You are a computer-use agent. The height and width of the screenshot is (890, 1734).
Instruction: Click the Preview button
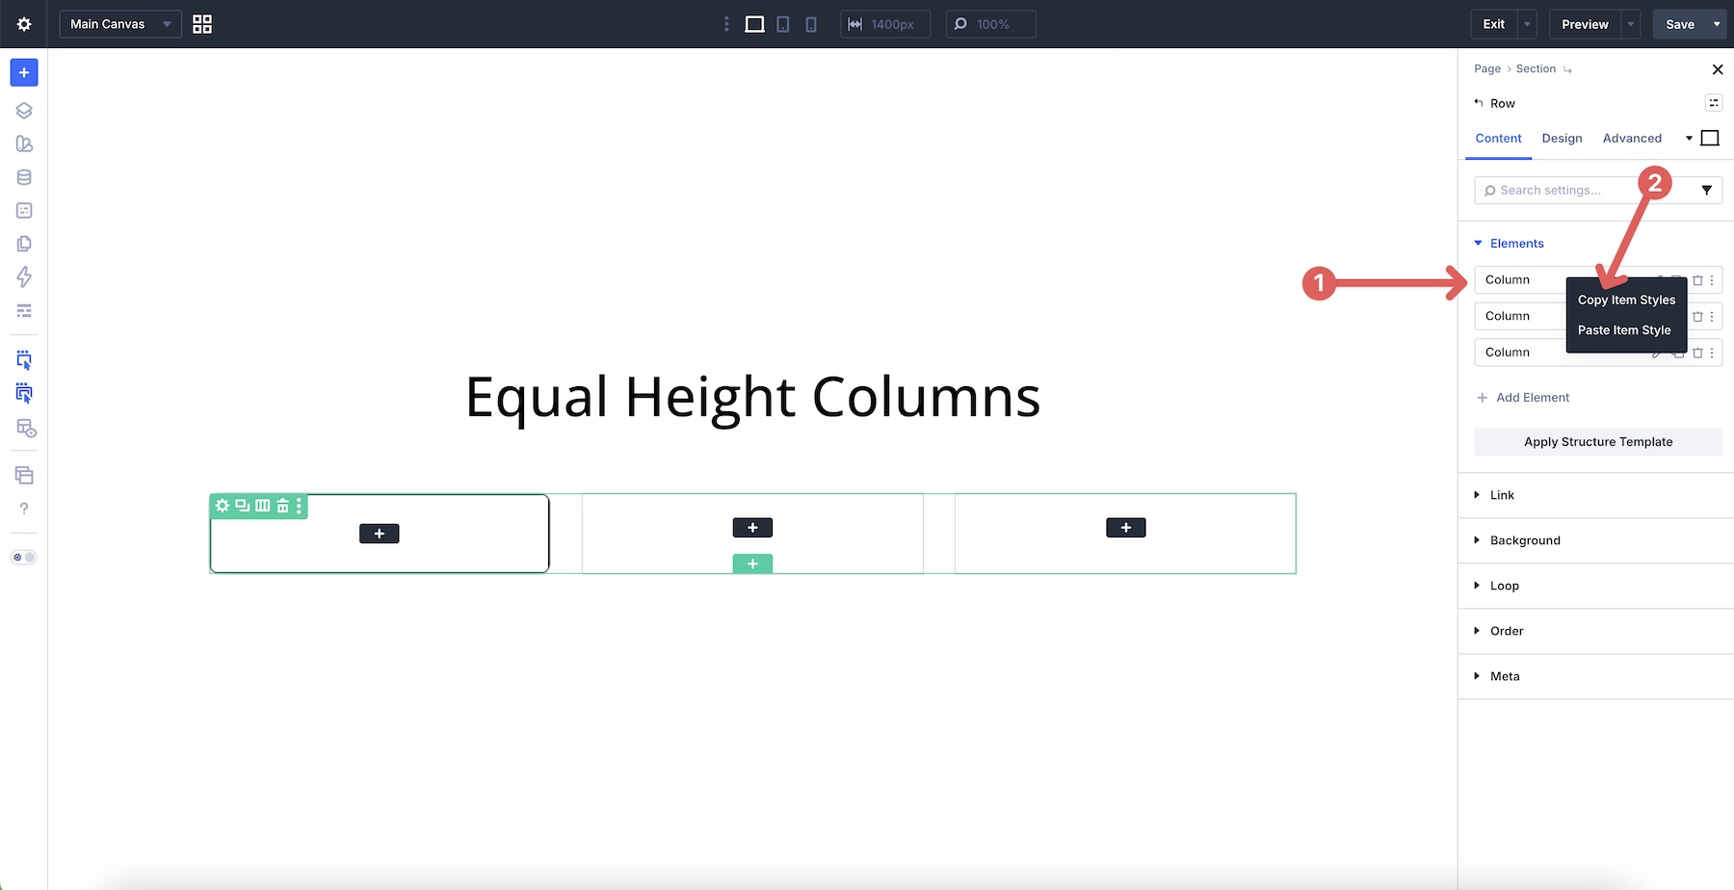1585,24
